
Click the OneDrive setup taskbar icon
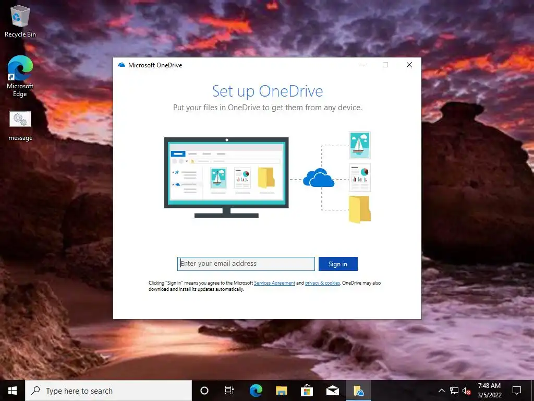click(x=358, y=391)
